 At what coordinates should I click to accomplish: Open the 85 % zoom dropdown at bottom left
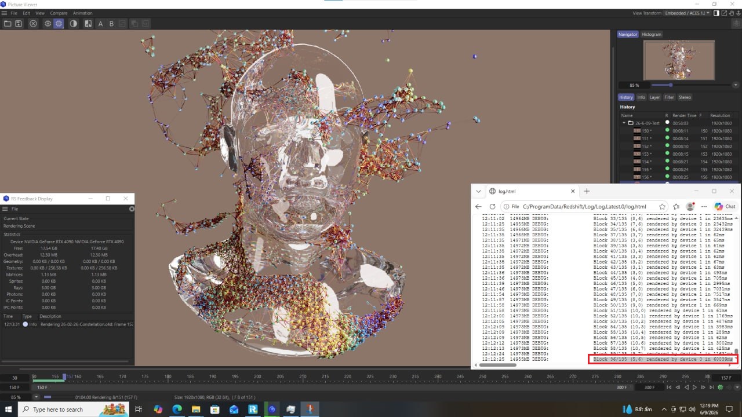pos(36,397)
